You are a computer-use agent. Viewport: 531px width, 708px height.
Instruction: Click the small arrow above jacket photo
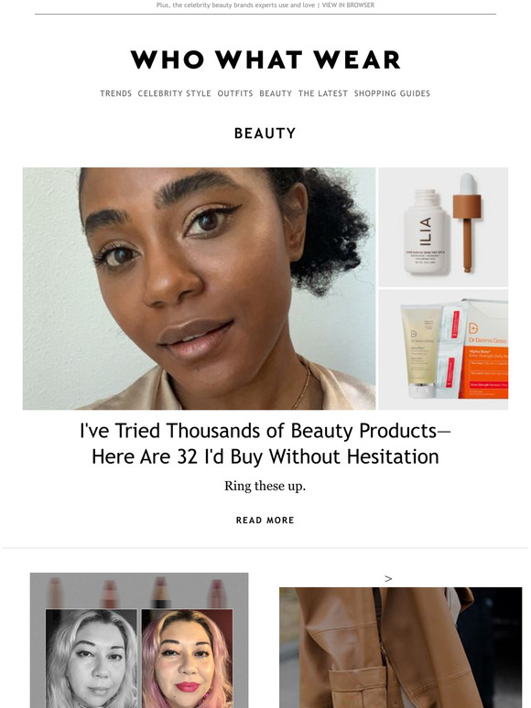[x=388, y=578]
